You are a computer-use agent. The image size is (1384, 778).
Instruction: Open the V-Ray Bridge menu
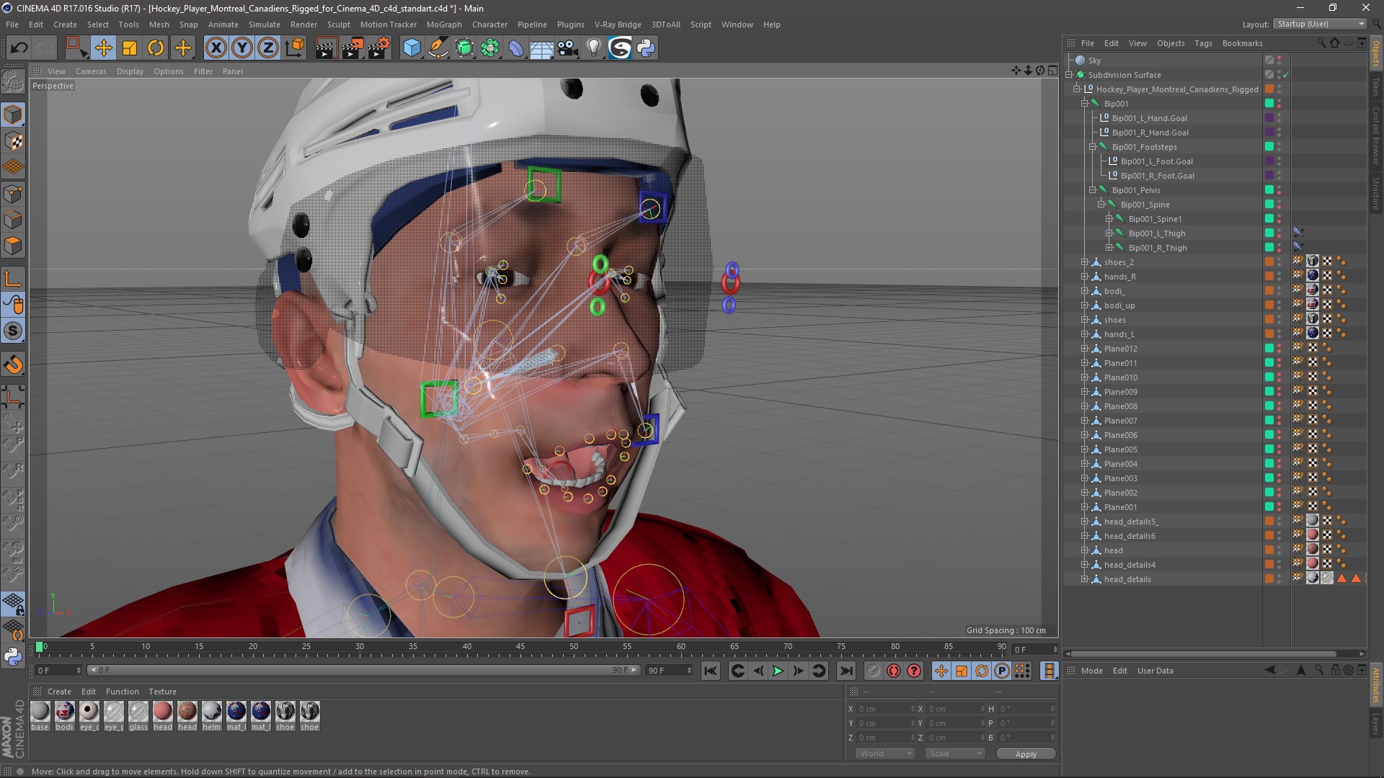tap(618, 24)
